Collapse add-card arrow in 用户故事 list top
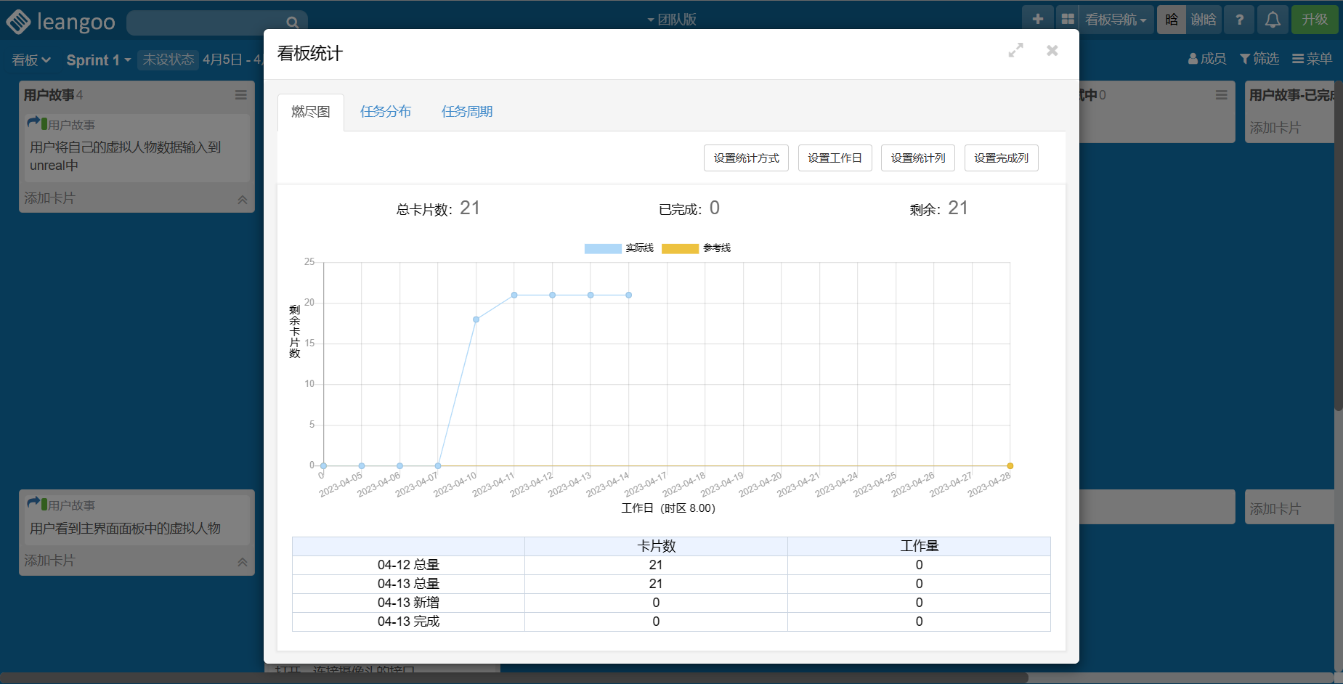Screen dimensions: 1343x684 pos(243,200)
